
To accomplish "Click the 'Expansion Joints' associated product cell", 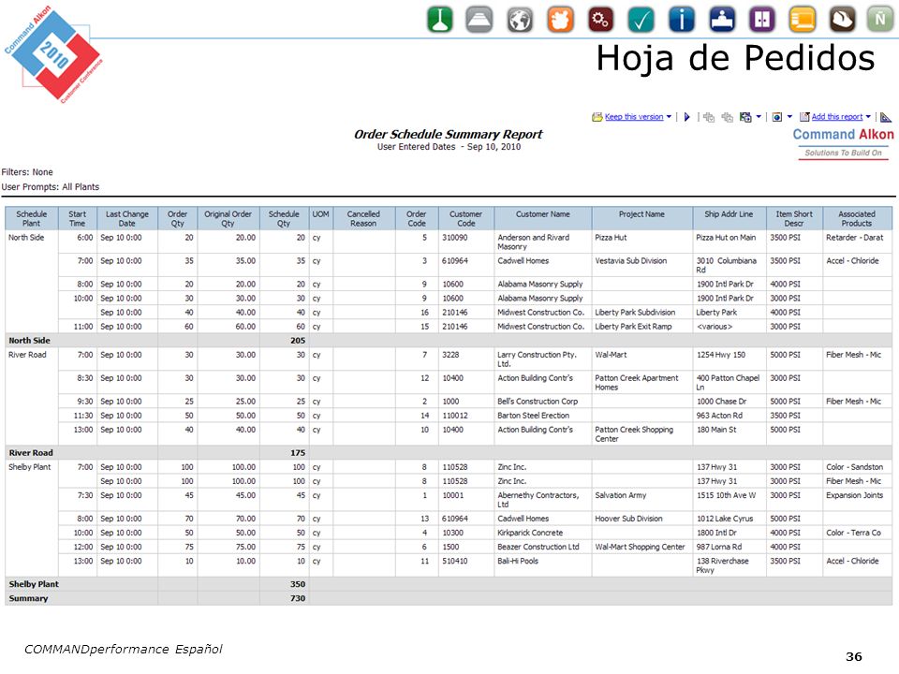I will tap(857, 500).
